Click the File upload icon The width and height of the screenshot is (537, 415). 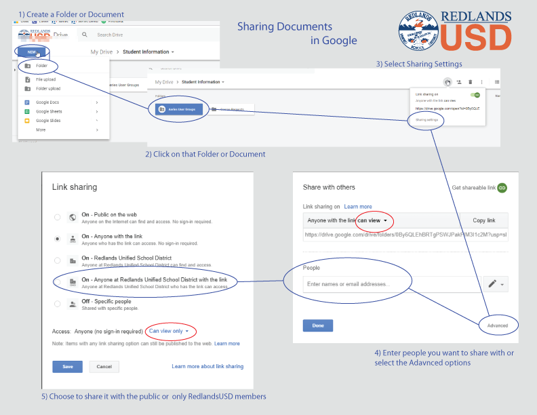click(28, 79)
